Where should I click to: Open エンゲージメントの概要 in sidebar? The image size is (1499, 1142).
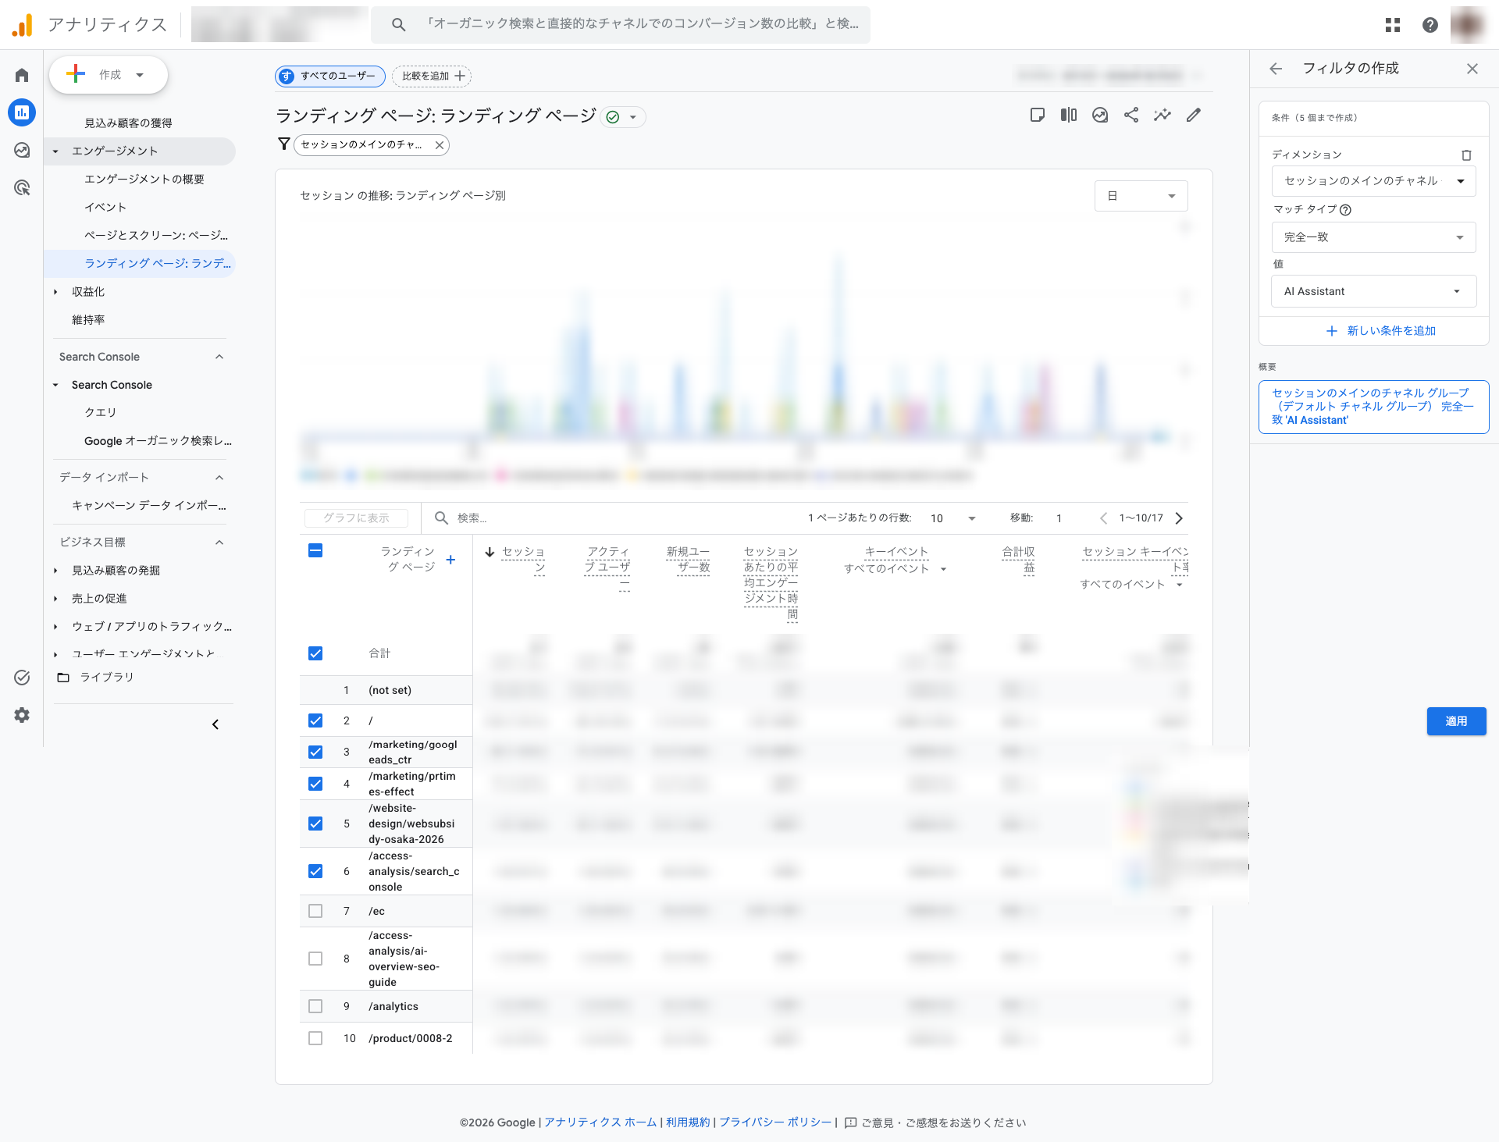pos(144,180)
